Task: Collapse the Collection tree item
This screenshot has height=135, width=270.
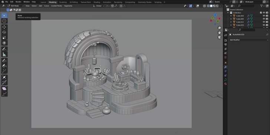Action: pyautogui.click(x=228, y=13)
